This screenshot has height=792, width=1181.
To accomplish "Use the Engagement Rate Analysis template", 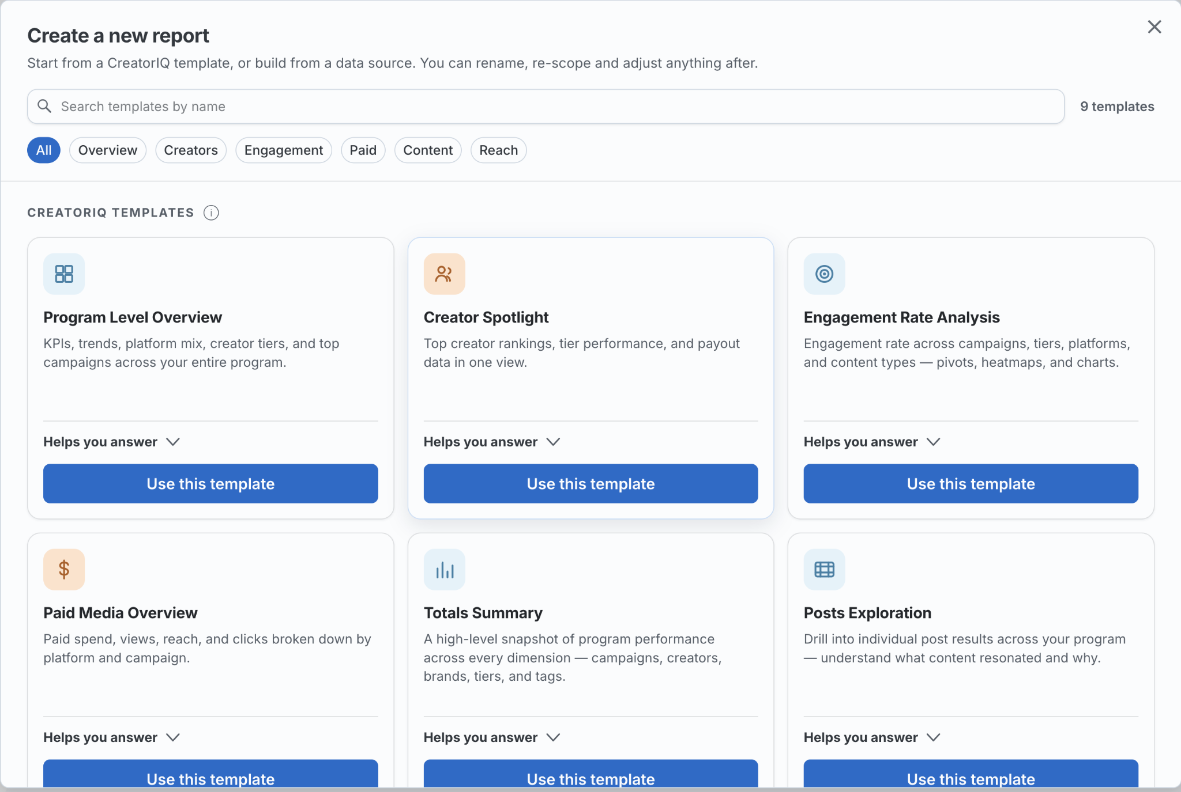I will pos(971,483).
